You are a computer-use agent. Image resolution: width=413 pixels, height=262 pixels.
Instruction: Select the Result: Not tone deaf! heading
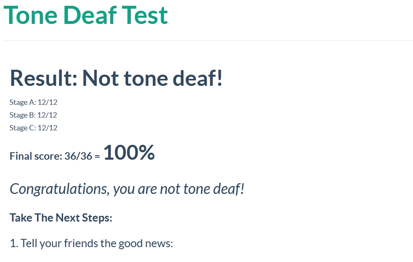116,78
